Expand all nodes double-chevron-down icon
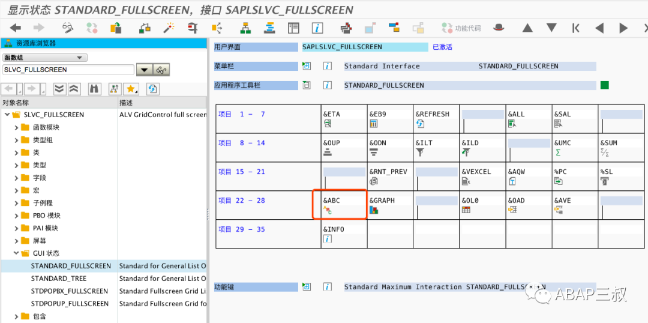648x323 pixels. coord(60,88)
